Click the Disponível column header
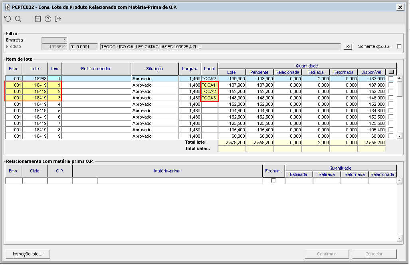 (371, 72)
